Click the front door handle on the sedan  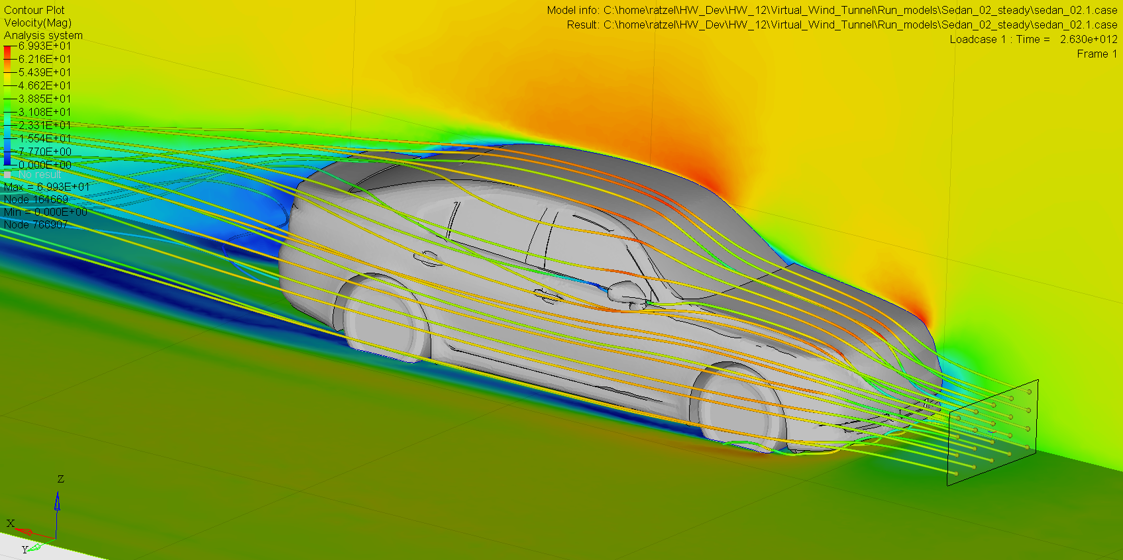click(x=549, y=295)
